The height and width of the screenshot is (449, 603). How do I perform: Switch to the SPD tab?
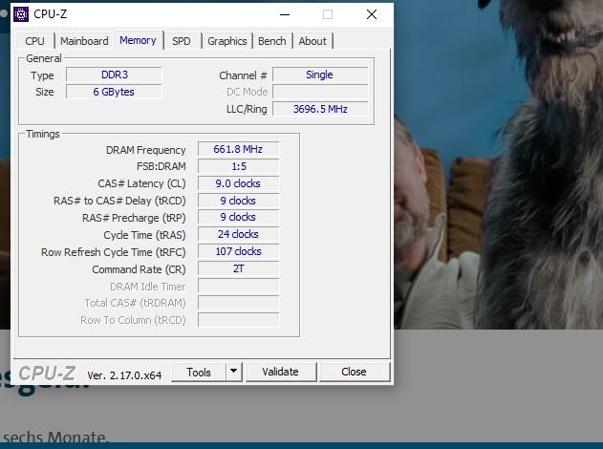[x=182, y=41]
